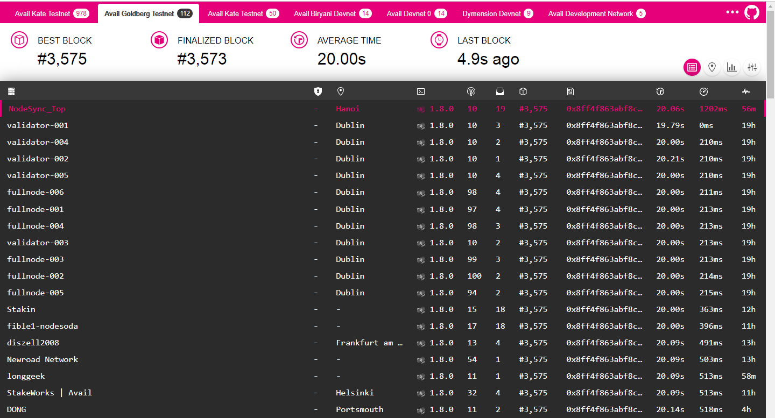
Task: Open the stats bar chart view
Action: pos(732,67)
